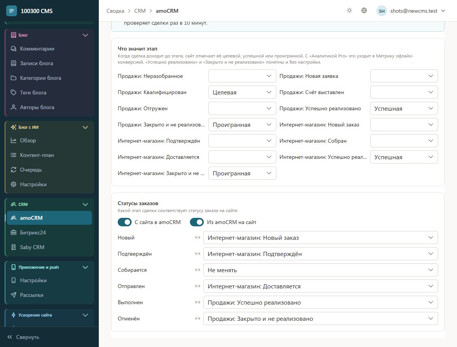Collapse the CRM sidebar section
This screenshot has height=347, width=457.
point(85,204)
